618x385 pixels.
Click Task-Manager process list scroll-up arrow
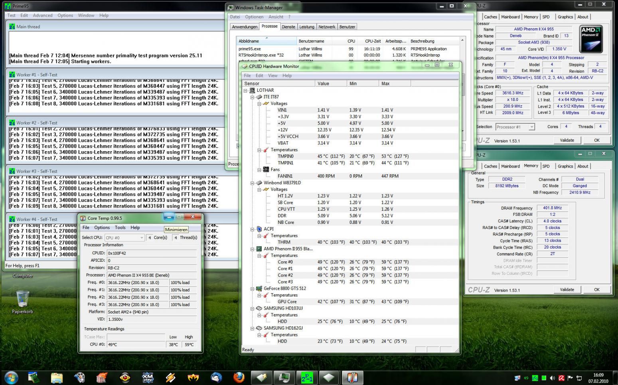462,40
